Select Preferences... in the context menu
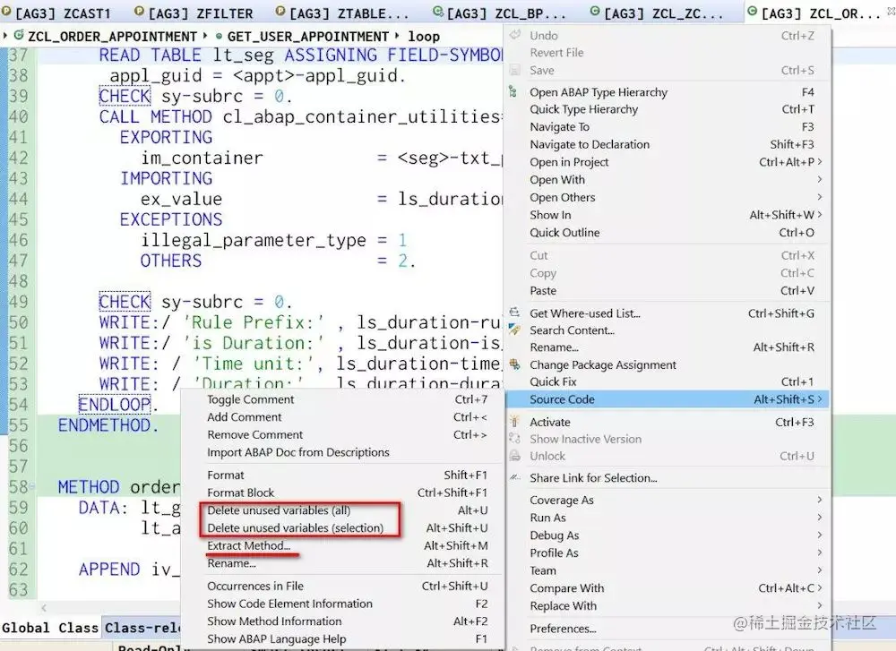896x651 pixels. pos(668,629)
